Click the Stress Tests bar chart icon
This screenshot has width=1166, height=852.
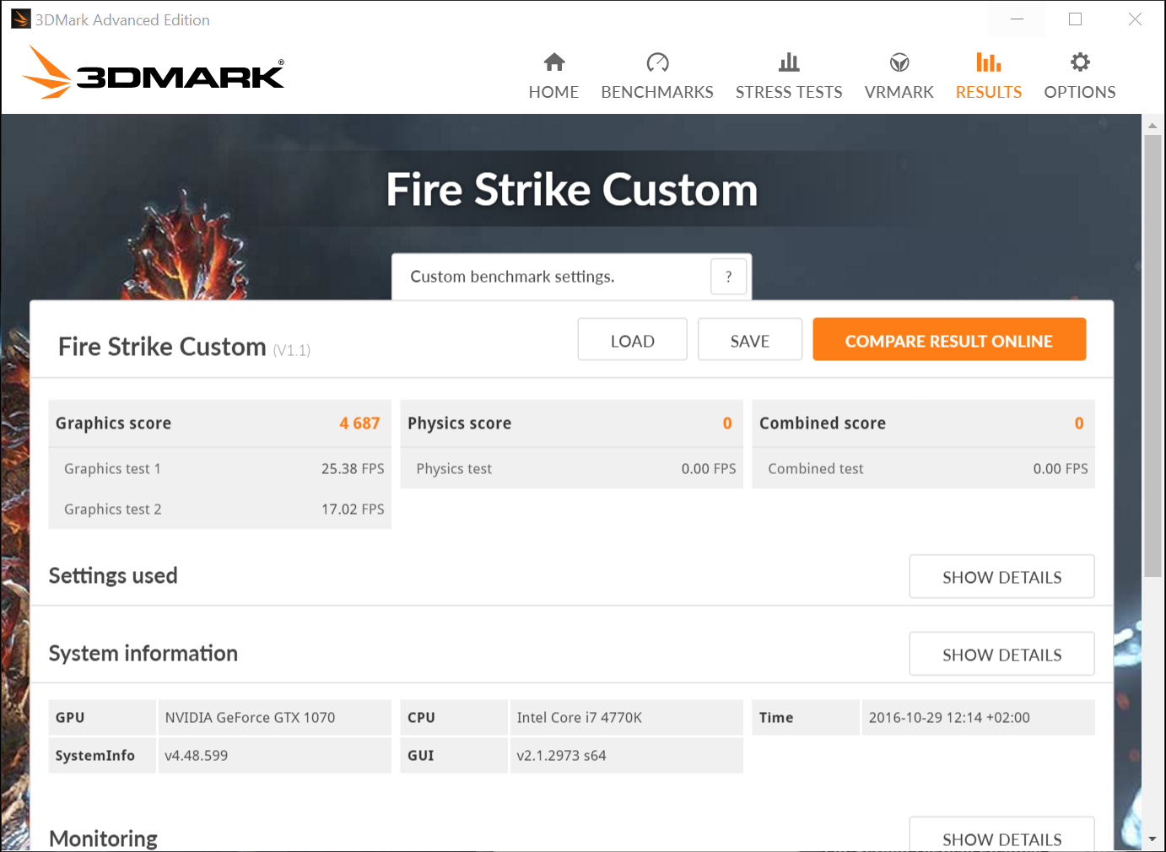(x=789, y=62)
